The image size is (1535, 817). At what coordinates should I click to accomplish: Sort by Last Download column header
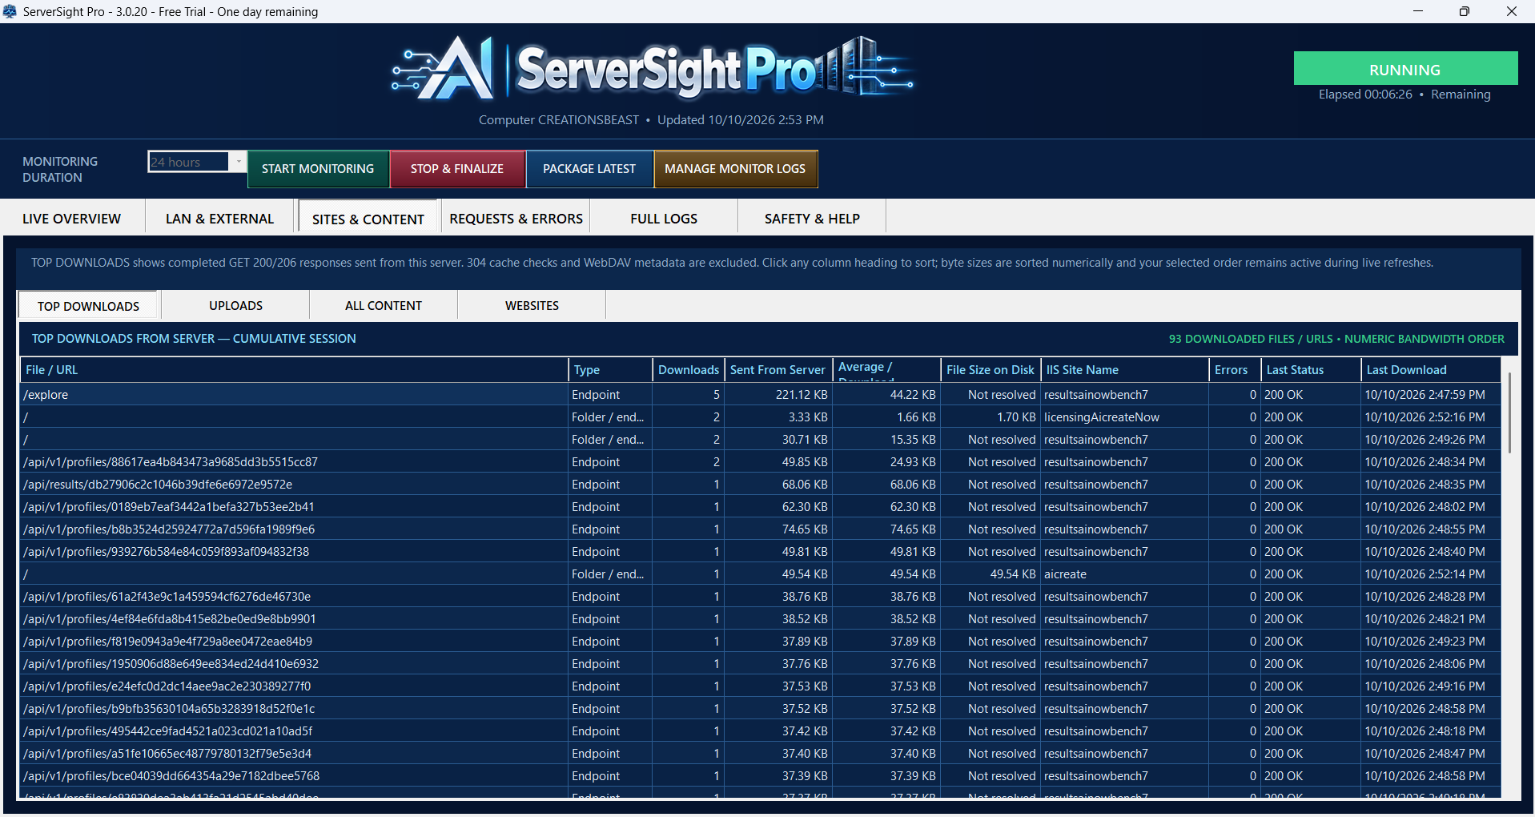tap(1430, 370)
